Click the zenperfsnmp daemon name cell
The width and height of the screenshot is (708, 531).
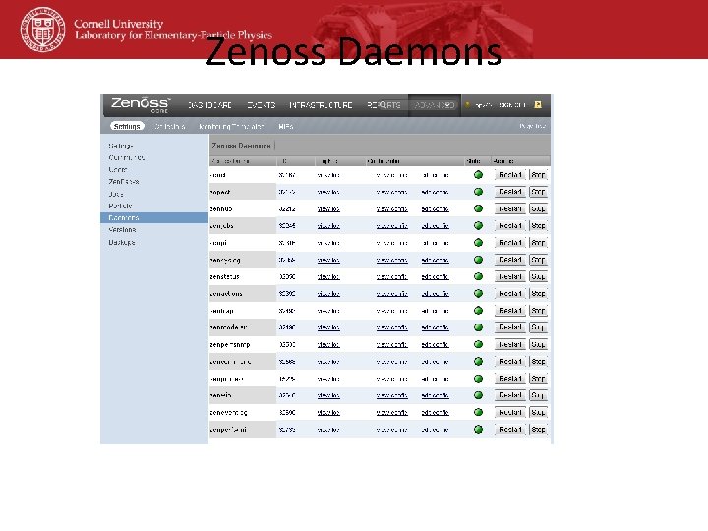pyautogui.click(x=243, y=344)
